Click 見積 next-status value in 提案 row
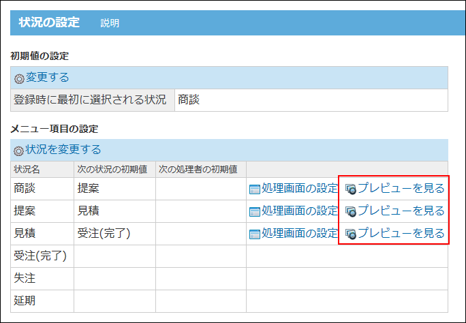 (89, 211)
